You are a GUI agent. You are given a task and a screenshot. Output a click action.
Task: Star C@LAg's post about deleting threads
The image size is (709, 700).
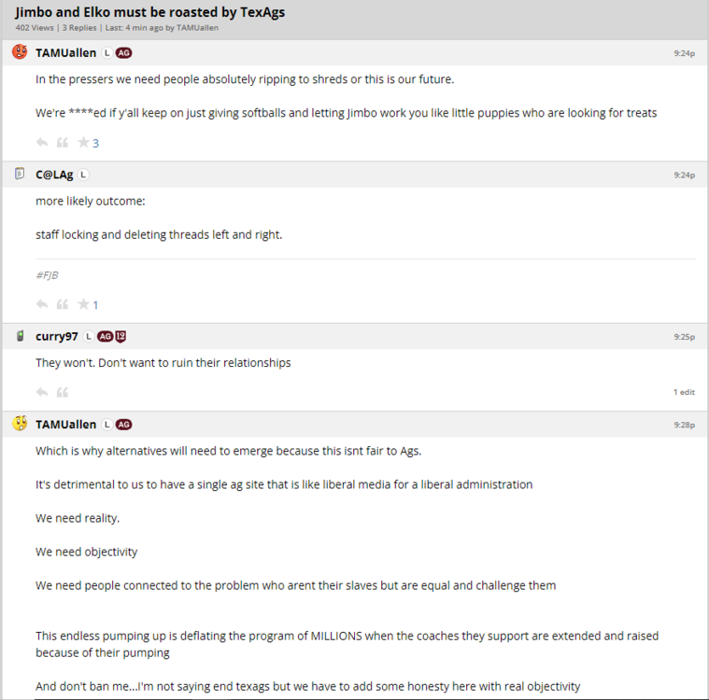pyautogui.click(x=83, y=304)
